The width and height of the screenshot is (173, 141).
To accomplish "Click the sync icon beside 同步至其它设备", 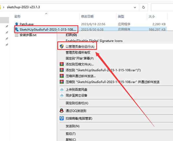I will [x=61, y=95].
